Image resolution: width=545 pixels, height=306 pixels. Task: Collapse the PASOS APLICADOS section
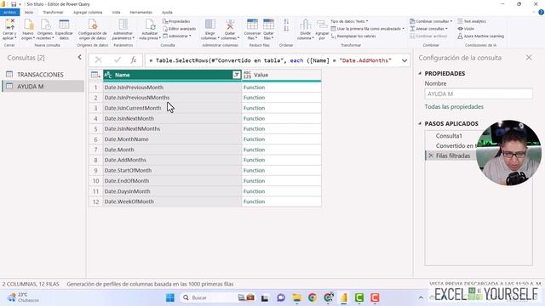pyautogui.click(x=420, y=123)
